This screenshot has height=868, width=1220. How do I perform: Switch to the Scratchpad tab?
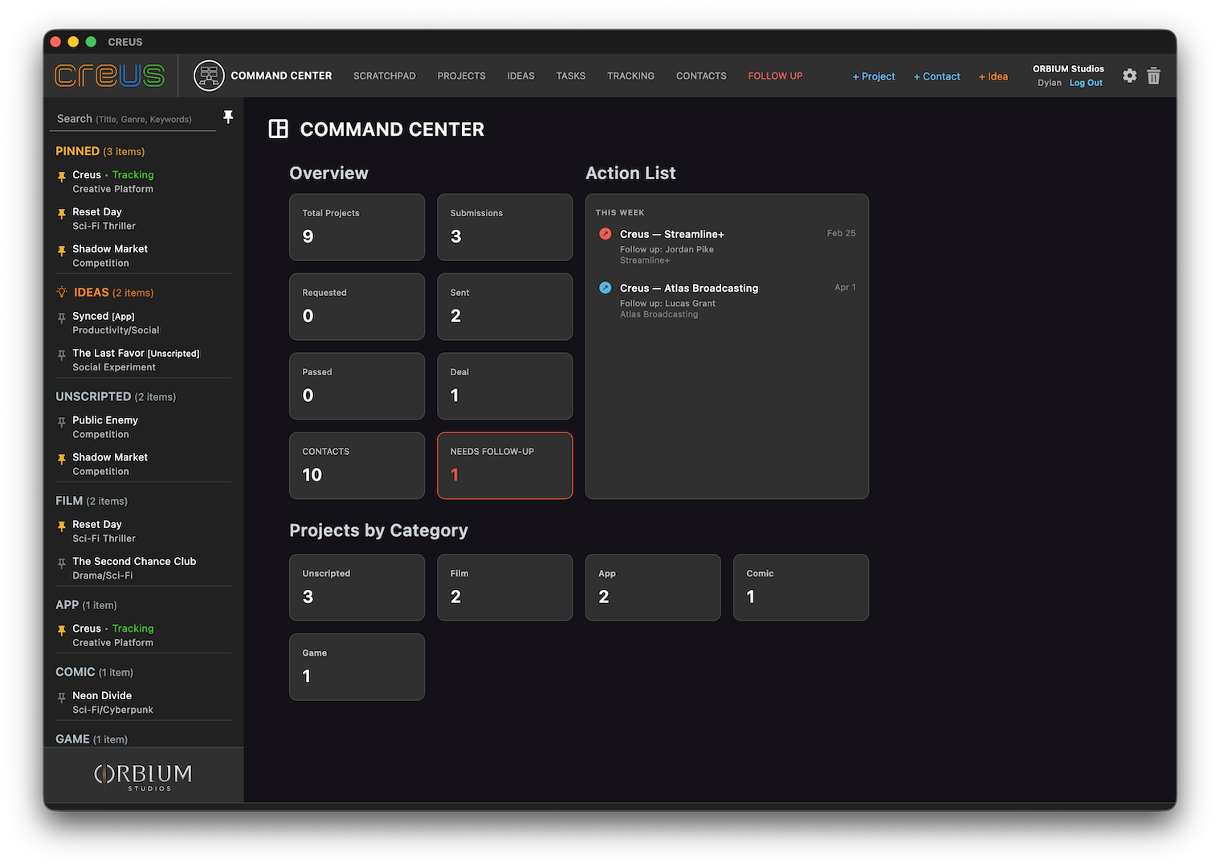click(384, 76)
